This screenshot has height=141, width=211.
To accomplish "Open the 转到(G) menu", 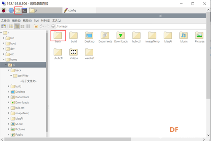I will click(x=45, y=21).
